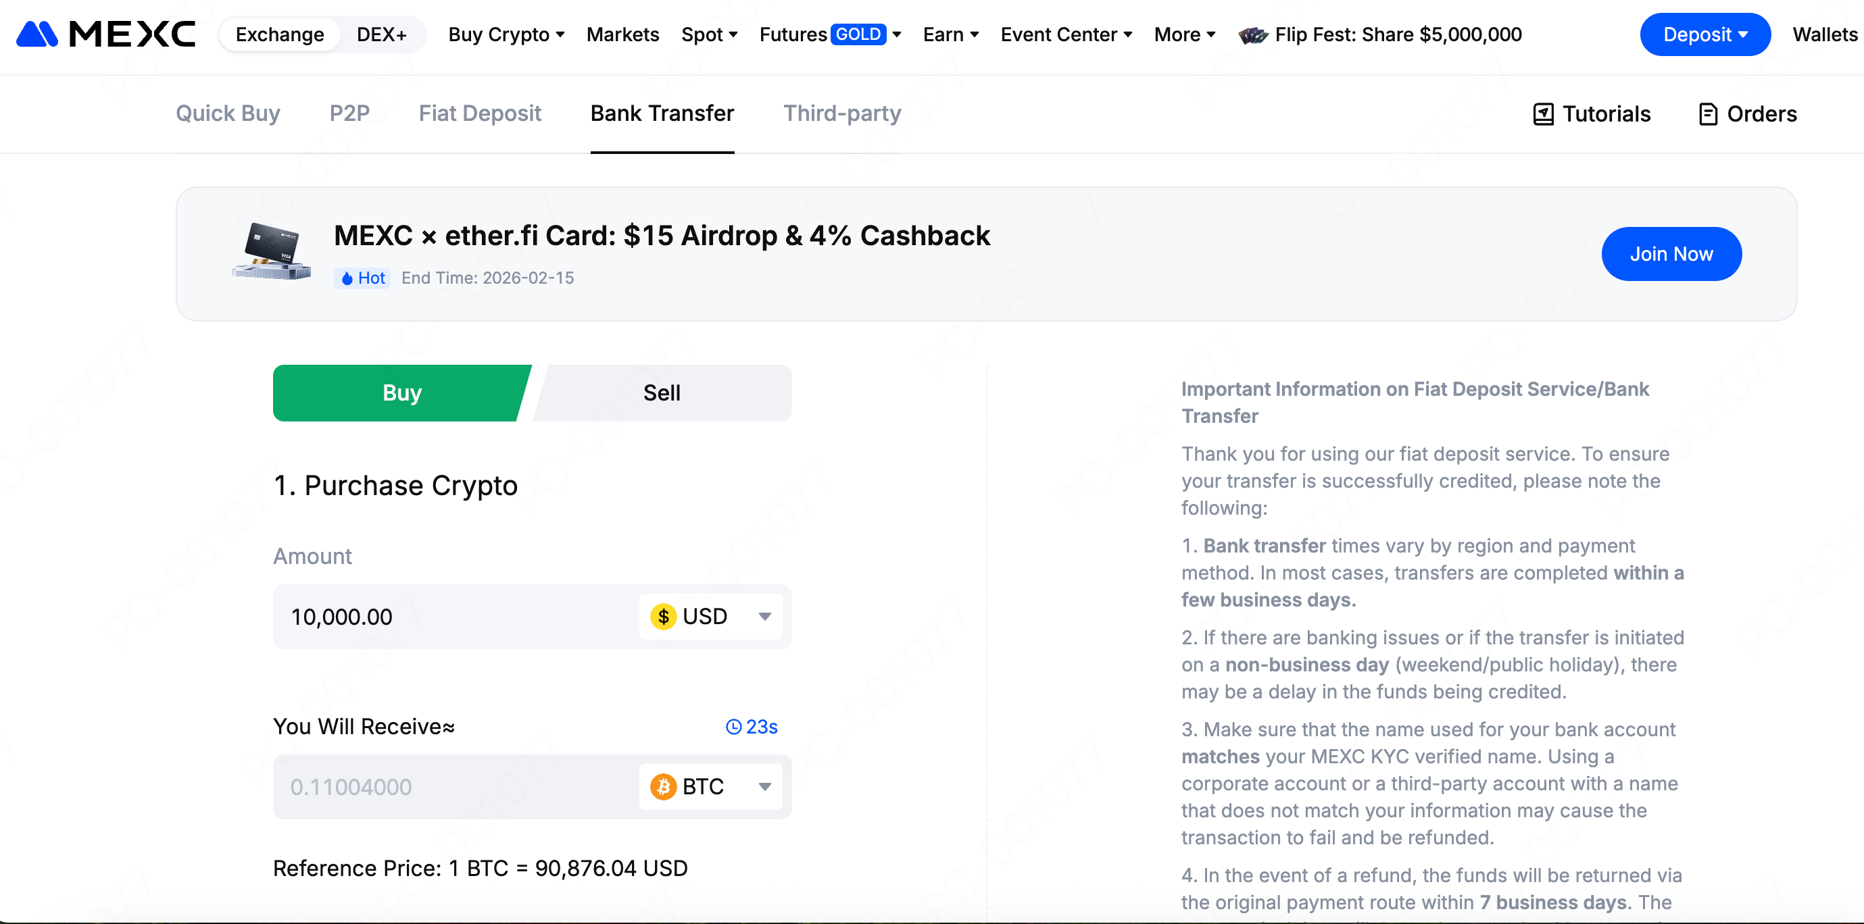The width and height of the screenshot is (1864, 924).
Task: Open the Orders document icon
Action: (1708, 113)
